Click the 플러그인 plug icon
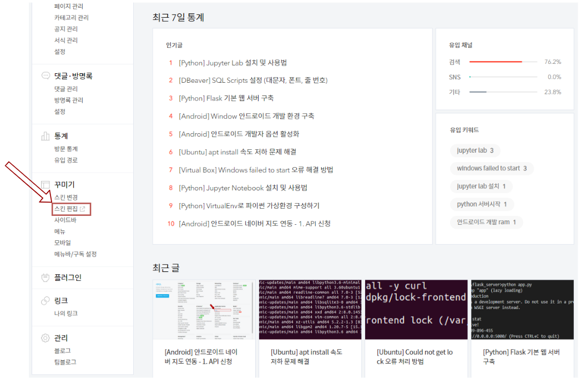 [45, 278]
